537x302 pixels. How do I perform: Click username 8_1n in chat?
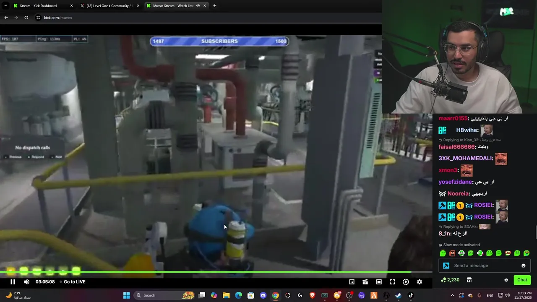point(444,234)
